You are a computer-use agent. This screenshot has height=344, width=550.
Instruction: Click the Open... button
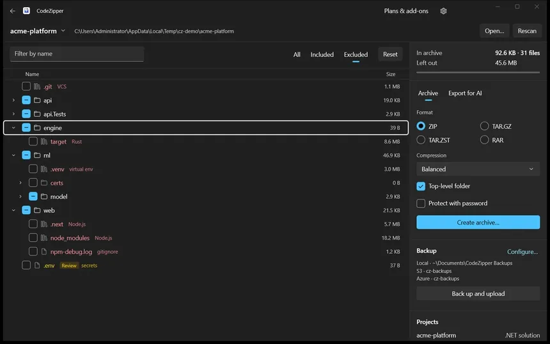[x=494, y=31]
